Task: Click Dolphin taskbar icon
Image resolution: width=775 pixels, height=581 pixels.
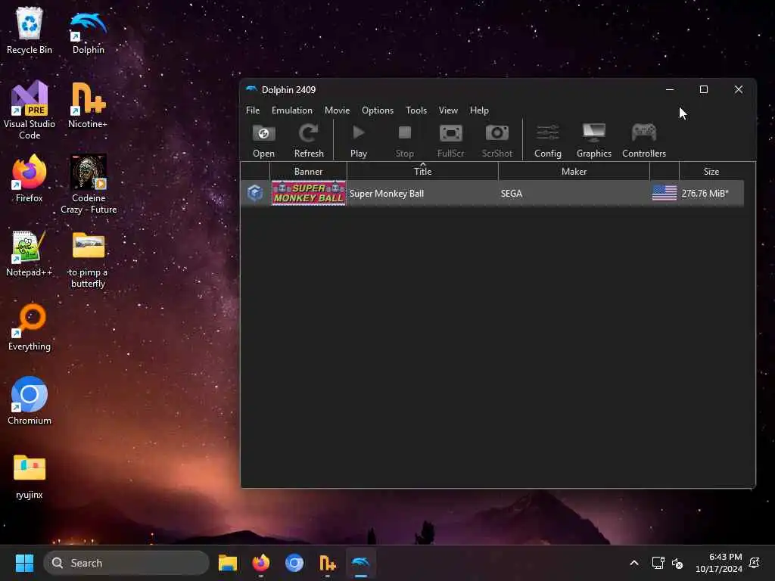Action: coord(361,563)
